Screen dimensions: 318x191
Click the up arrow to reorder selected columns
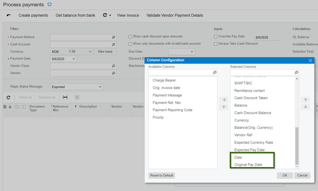305,100
